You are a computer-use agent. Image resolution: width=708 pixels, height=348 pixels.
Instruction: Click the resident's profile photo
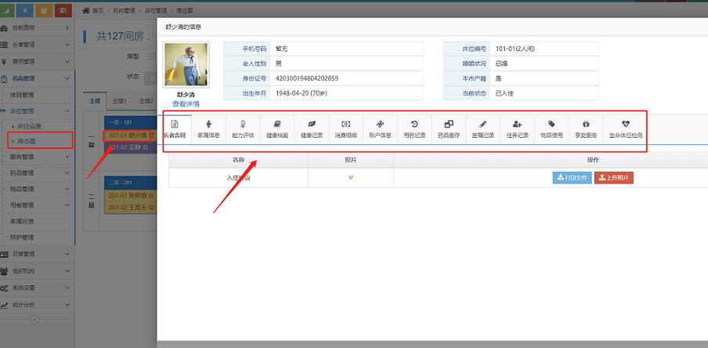186,63
